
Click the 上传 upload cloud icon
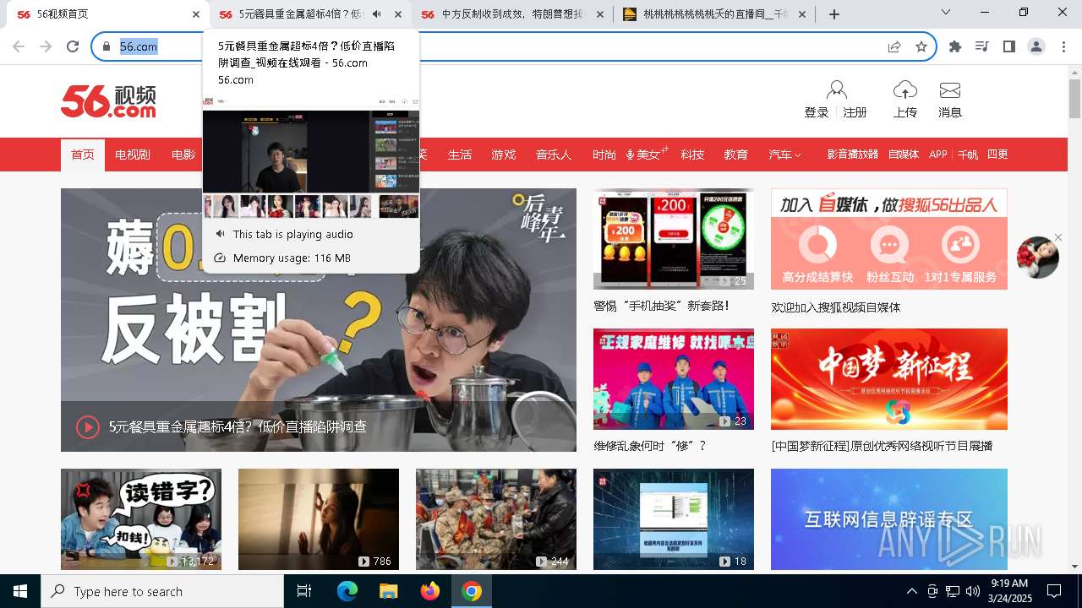click(905, 90)
